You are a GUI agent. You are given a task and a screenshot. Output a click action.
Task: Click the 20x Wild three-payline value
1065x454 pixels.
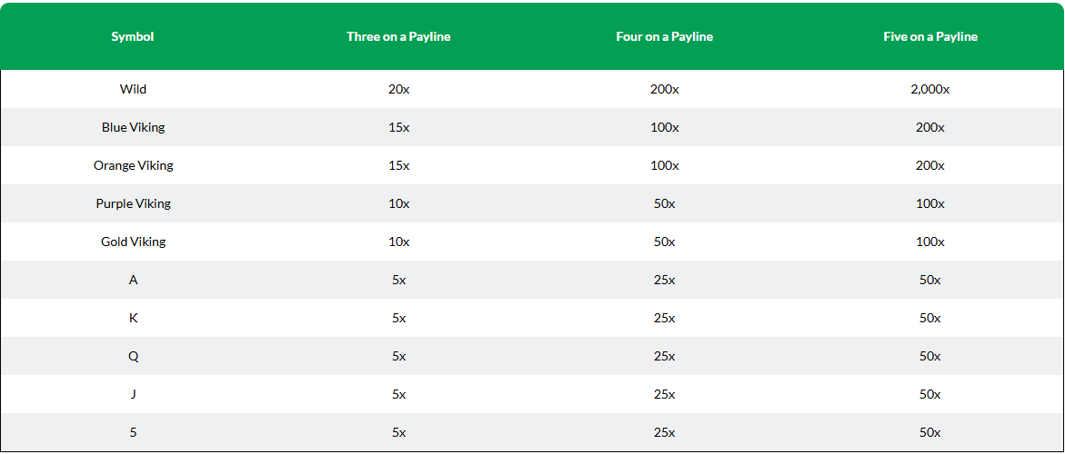coord(398,89)
